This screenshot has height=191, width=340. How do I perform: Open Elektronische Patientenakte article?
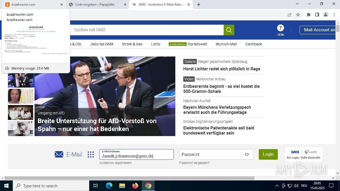[219, 131]
